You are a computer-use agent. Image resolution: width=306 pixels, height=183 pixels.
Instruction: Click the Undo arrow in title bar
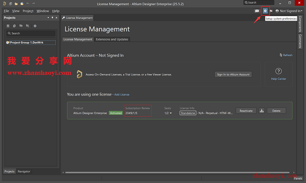point(28,4)
